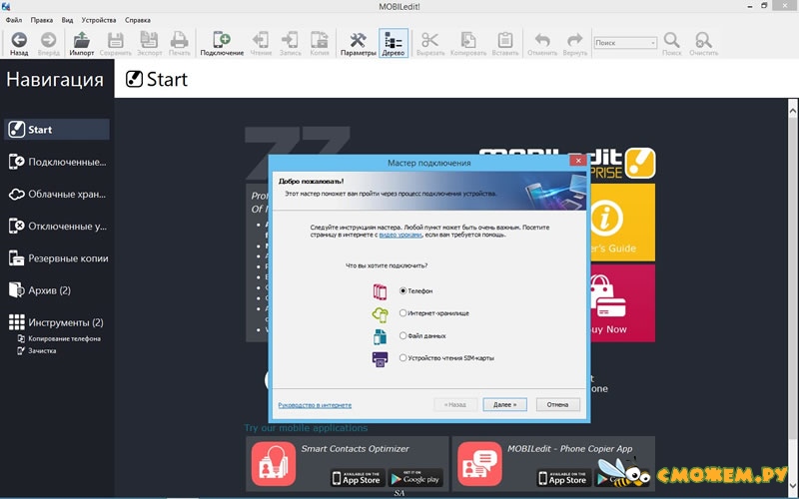
Task: Select the Интернет-хранилище radio option
Action: 402,313
